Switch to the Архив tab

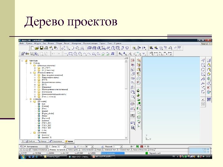[69, 141]
